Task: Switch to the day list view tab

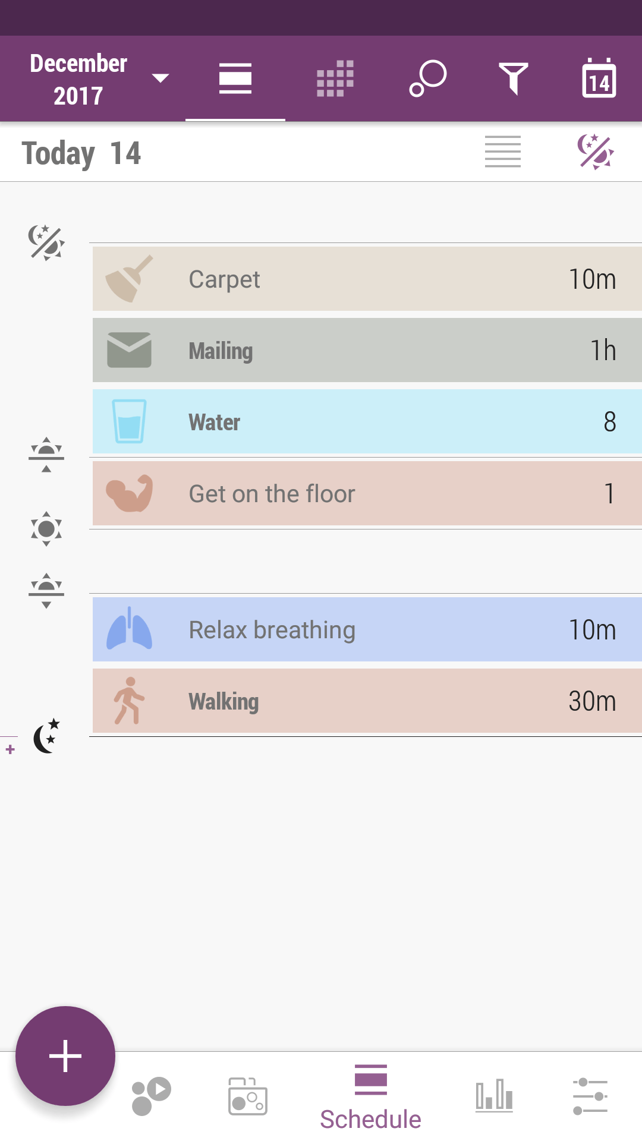Action: tap(235, 78)
